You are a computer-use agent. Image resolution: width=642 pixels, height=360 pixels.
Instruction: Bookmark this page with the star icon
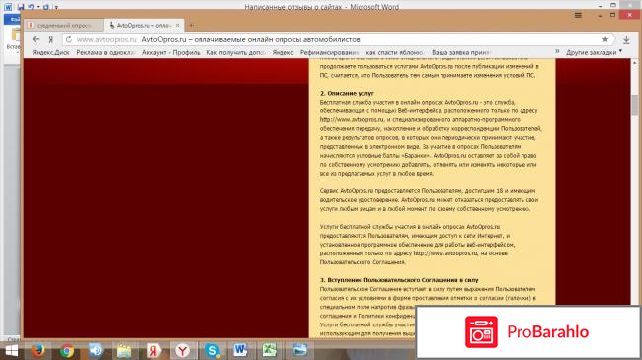(605, 39)
